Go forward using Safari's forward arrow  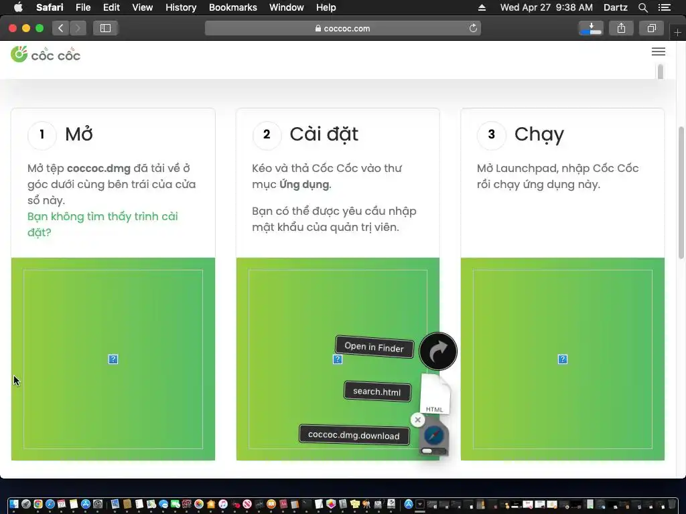tap(78, 28)
